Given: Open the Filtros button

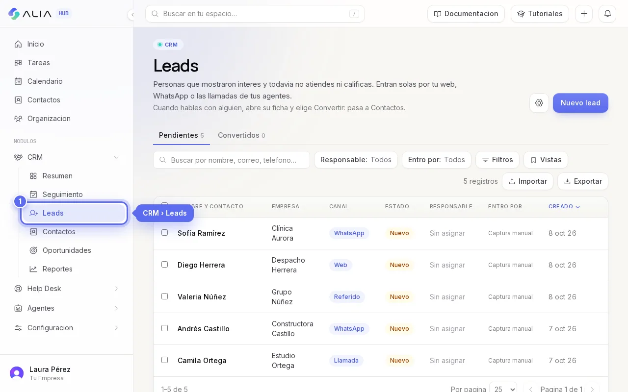Looking at the screenshot, I should tap(497, 160).
